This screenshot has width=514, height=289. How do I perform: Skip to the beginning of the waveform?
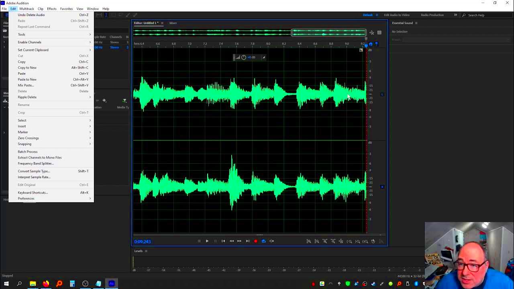point(223,241)
